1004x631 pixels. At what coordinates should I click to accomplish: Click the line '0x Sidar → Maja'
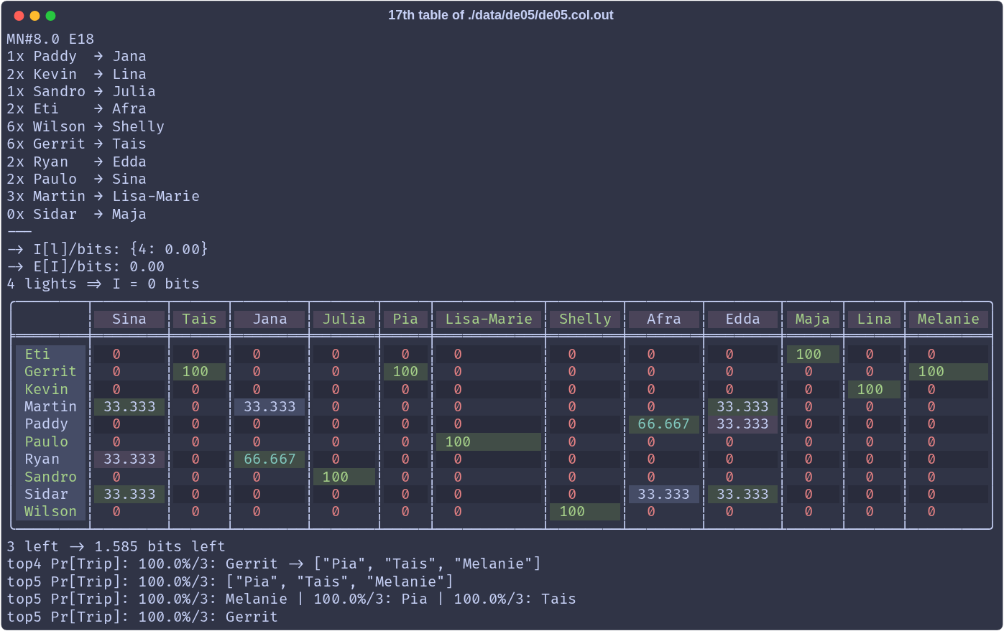77,214
